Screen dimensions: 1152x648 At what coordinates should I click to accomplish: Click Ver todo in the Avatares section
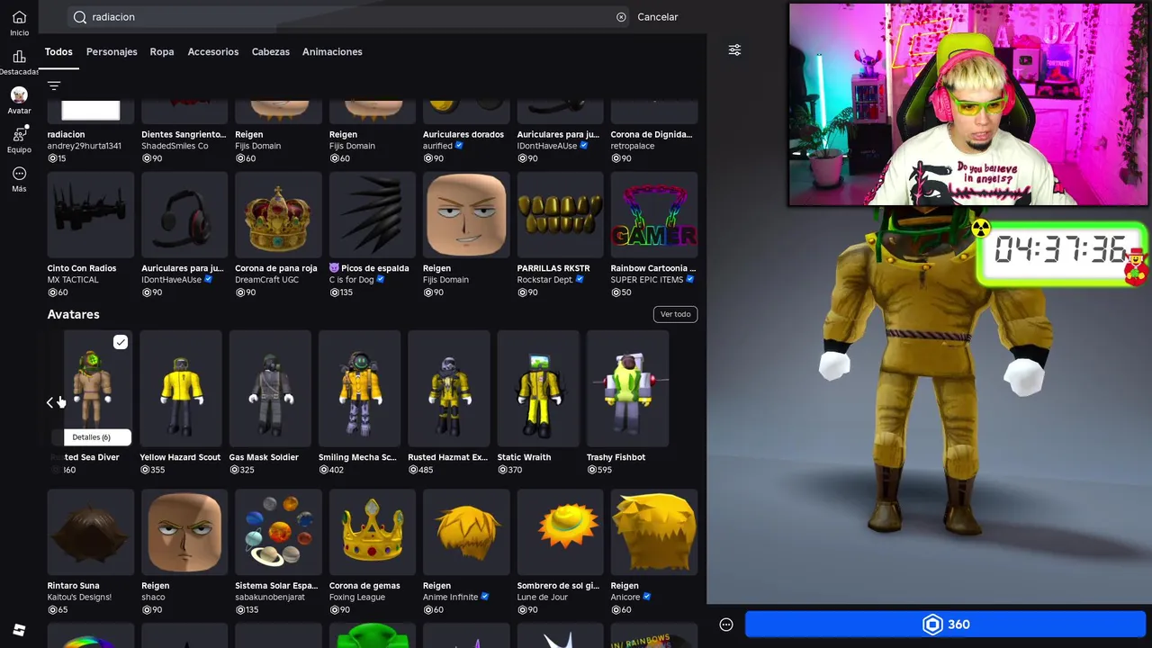(675, 314)
